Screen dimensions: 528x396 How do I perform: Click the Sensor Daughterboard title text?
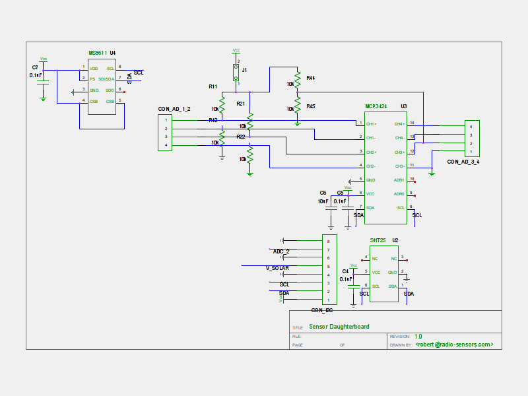[339, 327]
